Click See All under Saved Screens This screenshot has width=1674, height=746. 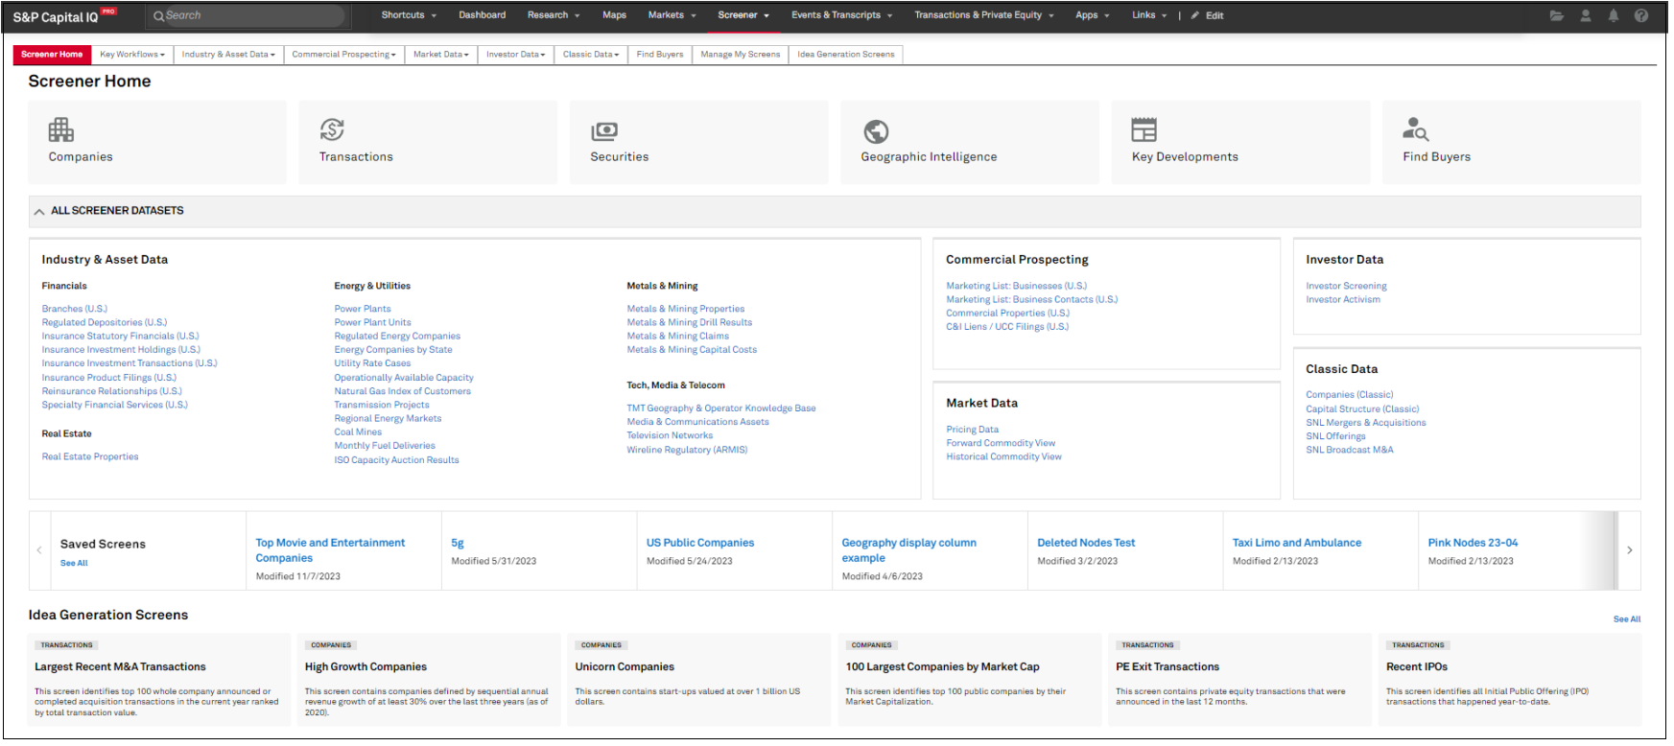tap(74, 564)
